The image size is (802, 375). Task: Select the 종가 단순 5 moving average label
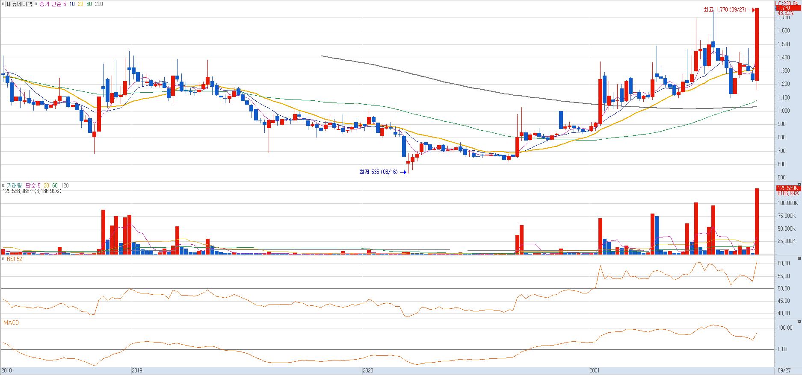coord(53,4)
